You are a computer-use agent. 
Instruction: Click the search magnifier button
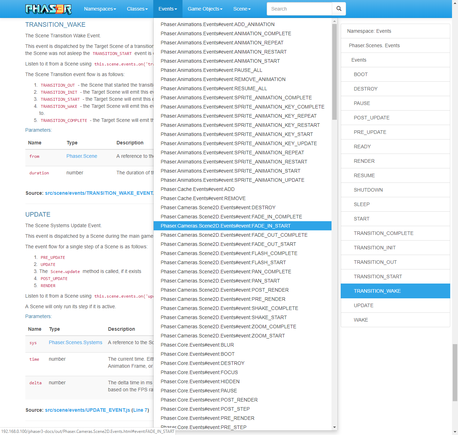pyautogui.click(x=339, y=8)
